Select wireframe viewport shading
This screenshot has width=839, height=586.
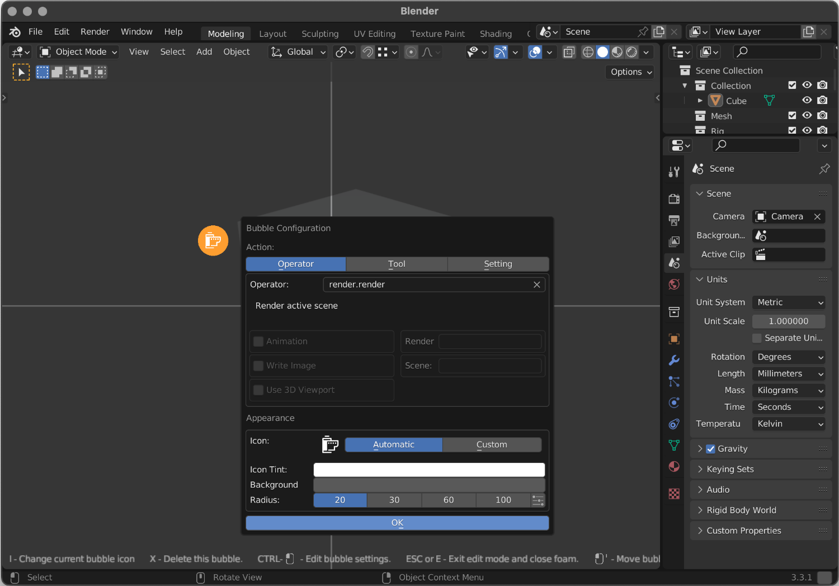click(x=588, y=52)
